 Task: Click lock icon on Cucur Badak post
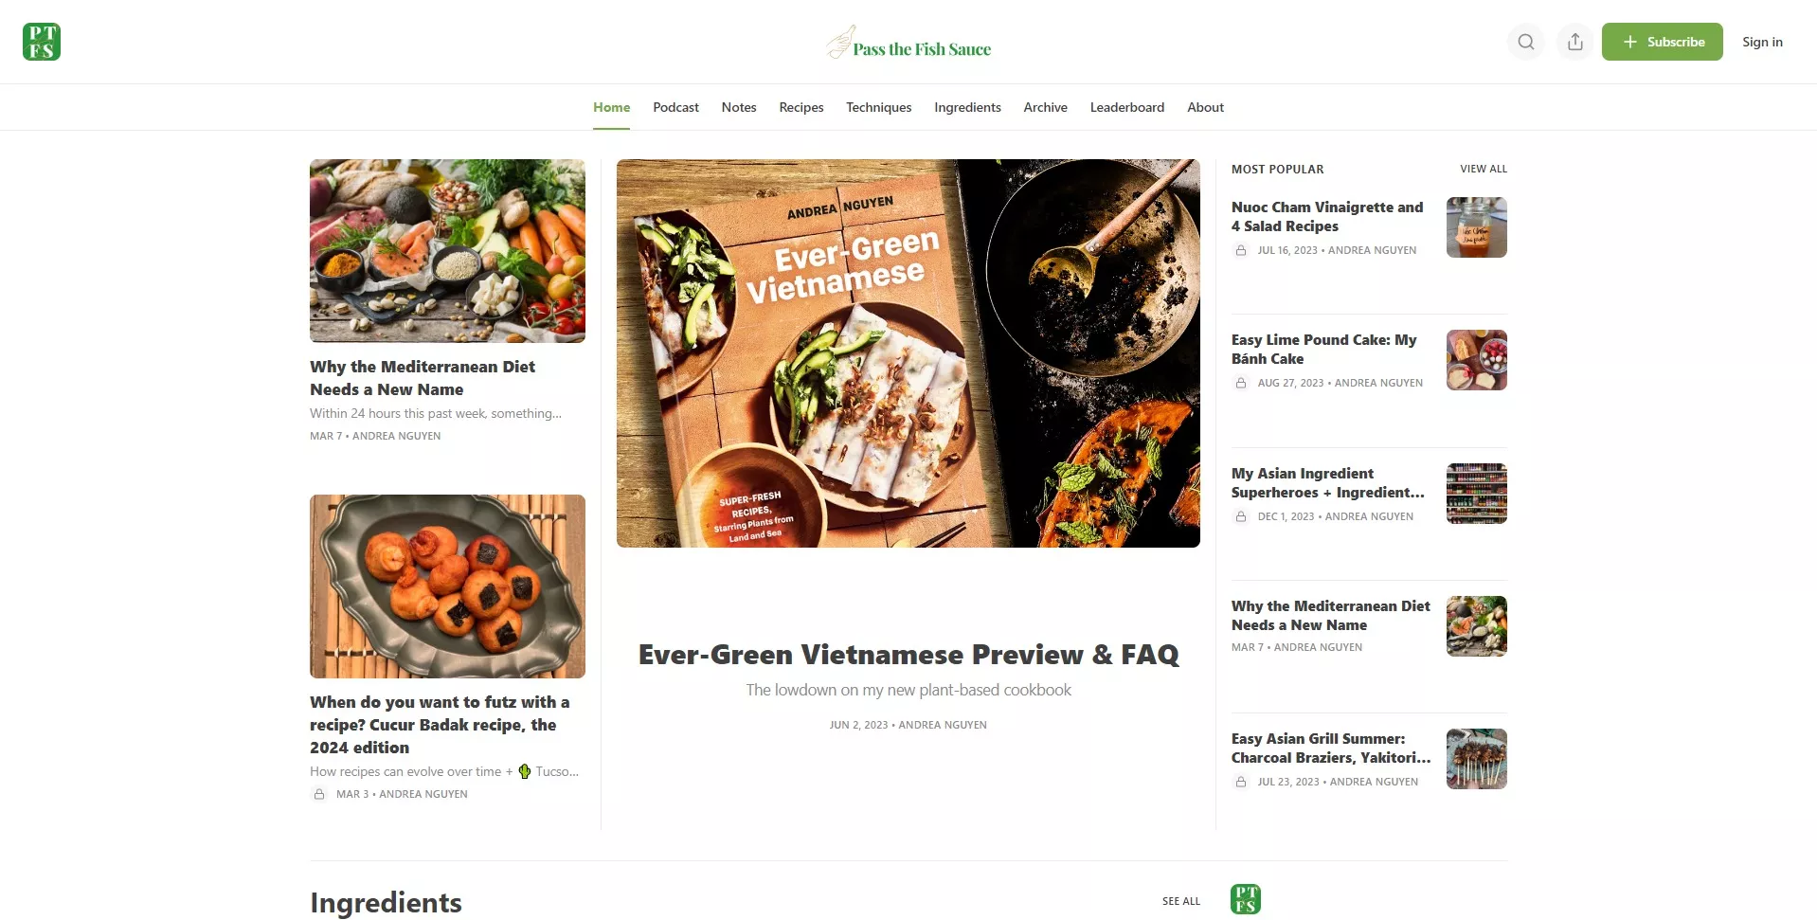click(x=319, y=794)
